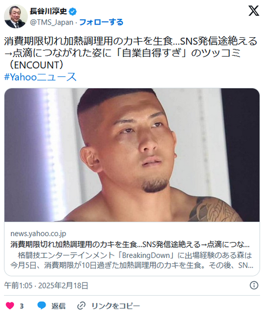
Task: Click the X logo icon
Action: 254,11
